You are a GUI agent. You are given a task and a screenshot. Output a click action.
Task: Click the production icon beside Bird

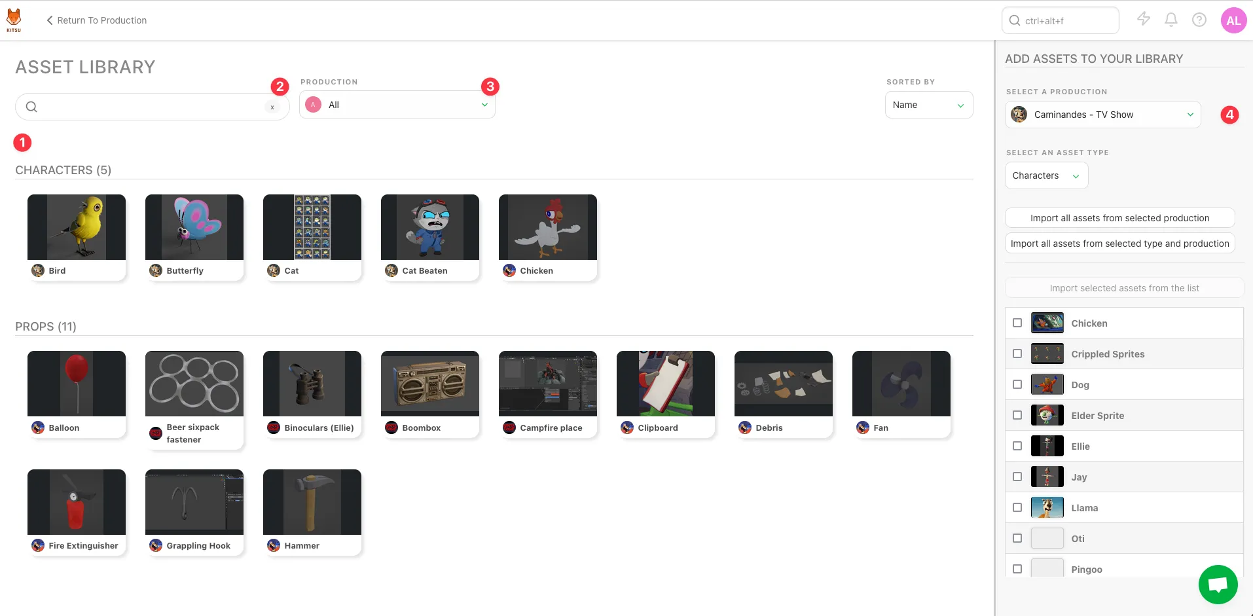pos(38,270)
